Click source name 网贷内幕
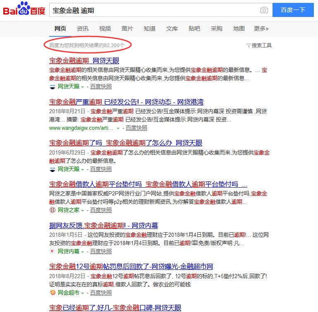 (x=69, y=252)
